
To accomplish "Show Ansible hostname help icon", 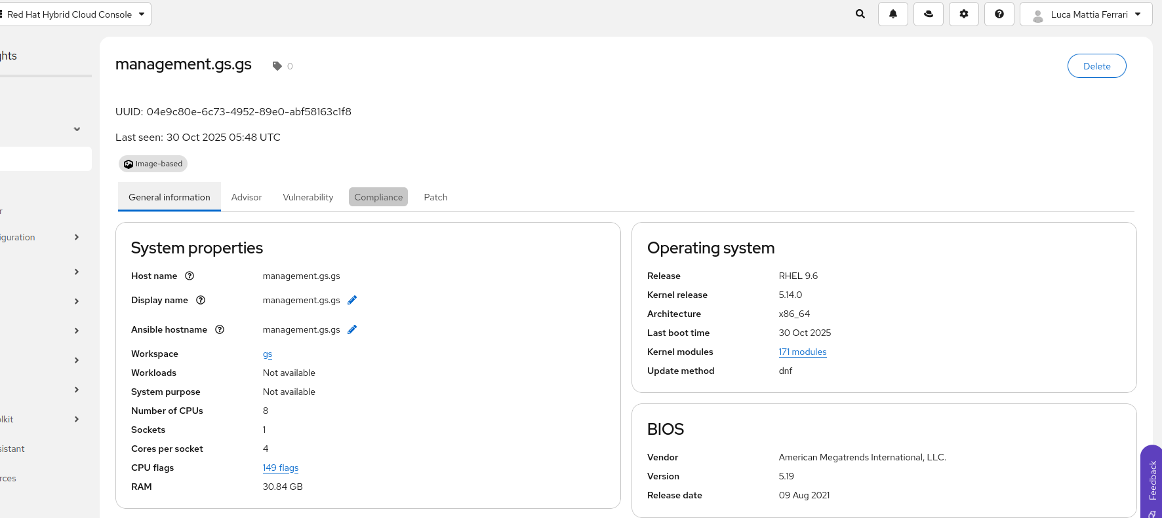I will (x=220, y=329).
